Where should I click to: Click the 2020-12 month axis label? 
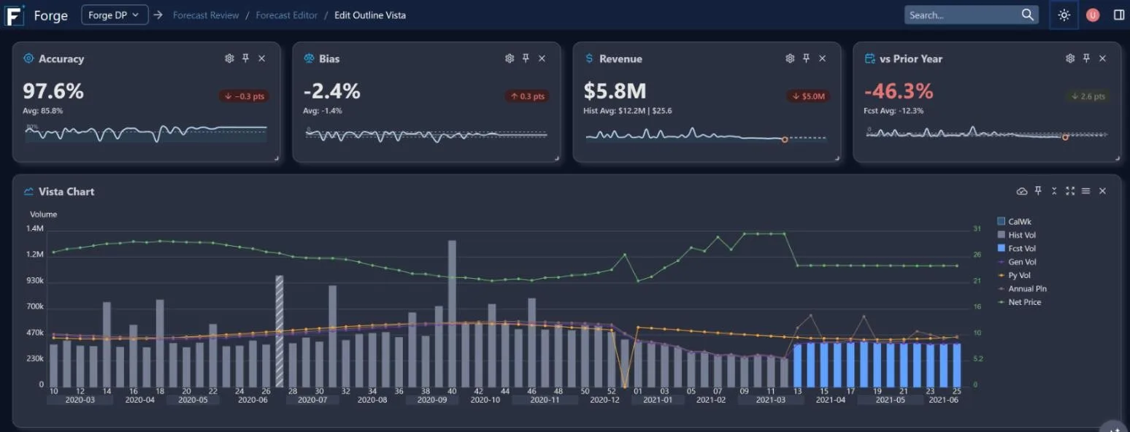(604, 400)
